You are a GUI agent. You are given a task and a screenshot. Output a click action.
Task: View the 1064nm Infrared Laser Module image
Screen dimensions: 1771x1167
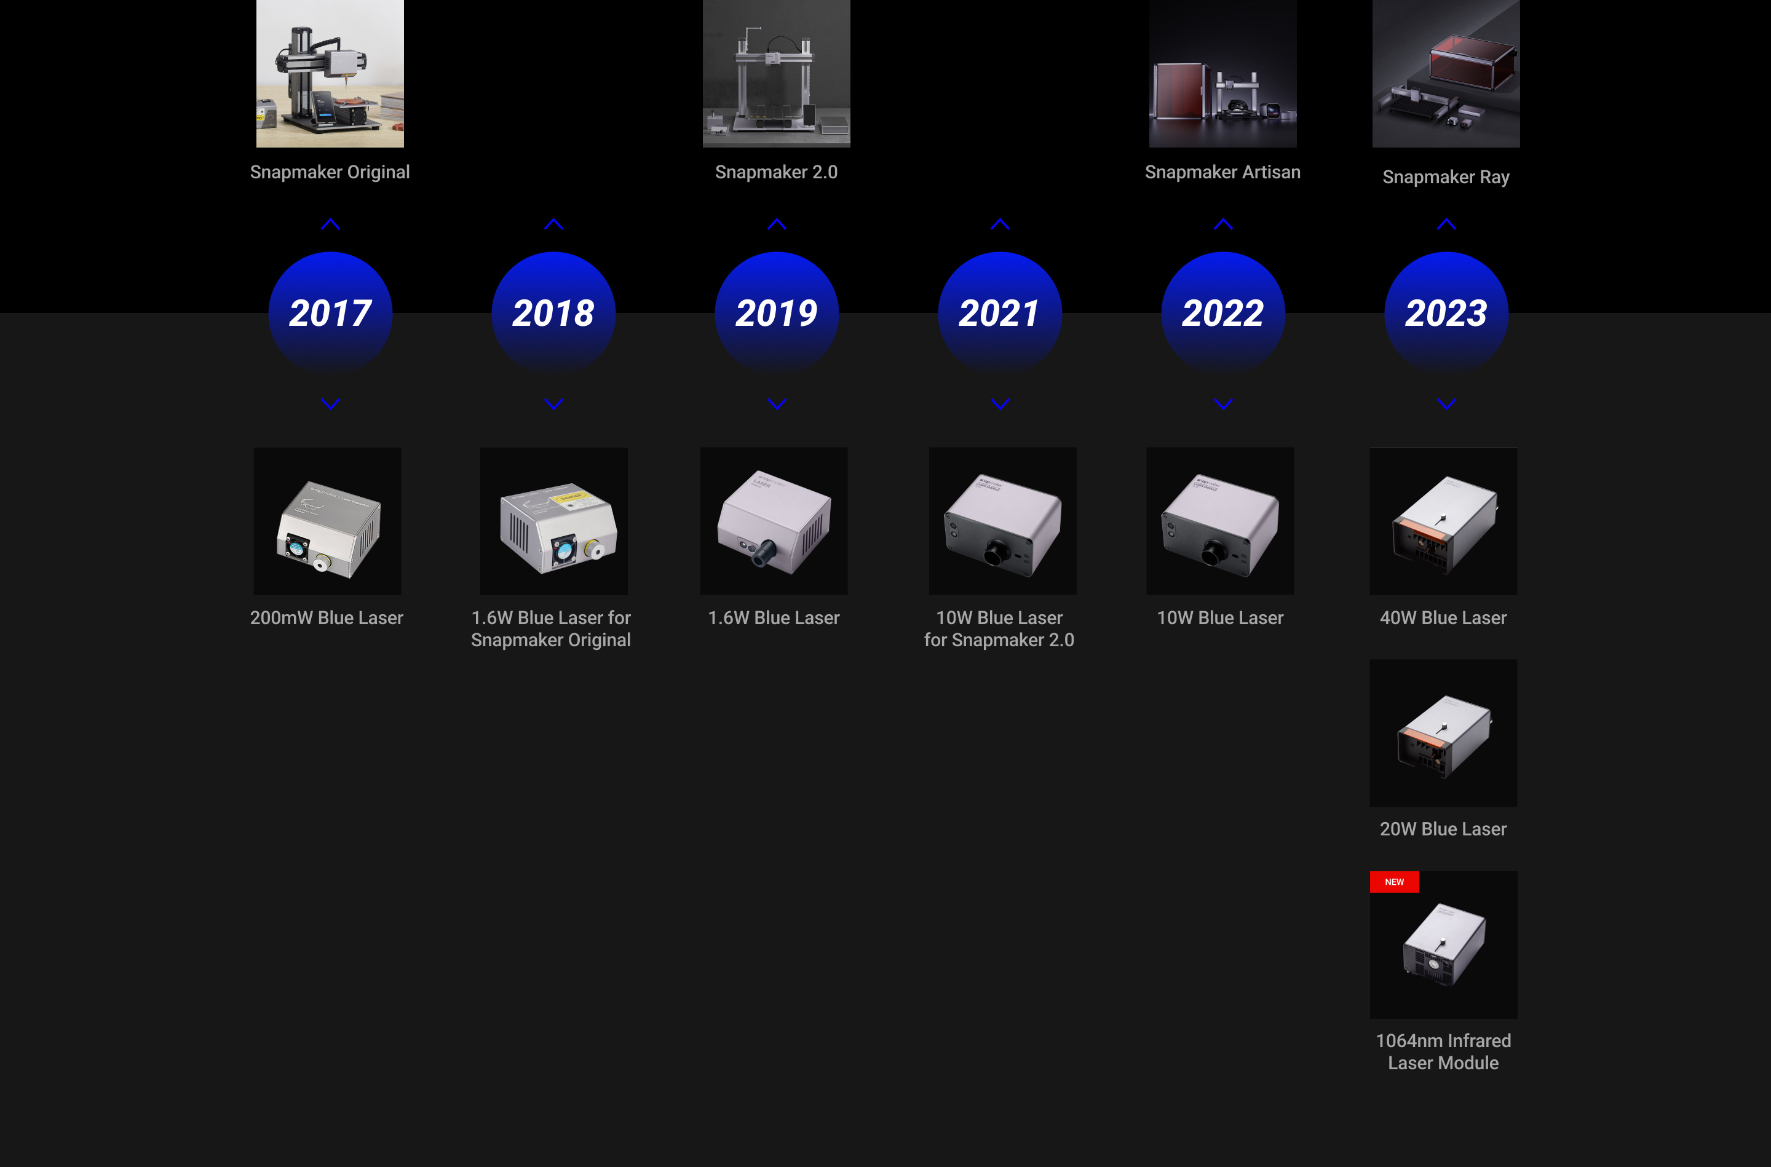(1444, 945)
